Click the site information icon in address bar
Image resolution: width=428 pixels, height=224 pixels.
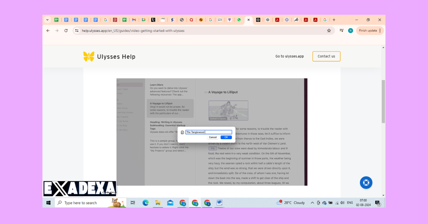click(77, 31)
